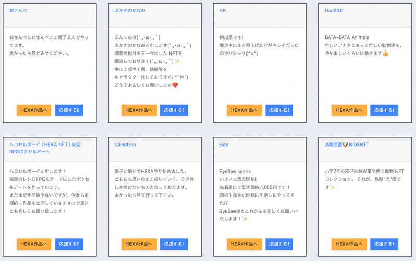Click HEXA作品へ in the ハコセルボーイ card
The image size is (416, 261).
click(34, 244)
